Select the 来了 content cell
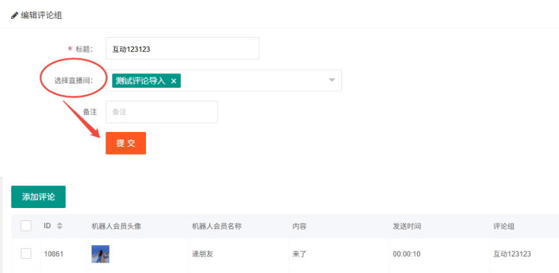The width and height of the screenshot is (559, 273). pos(299,253)
